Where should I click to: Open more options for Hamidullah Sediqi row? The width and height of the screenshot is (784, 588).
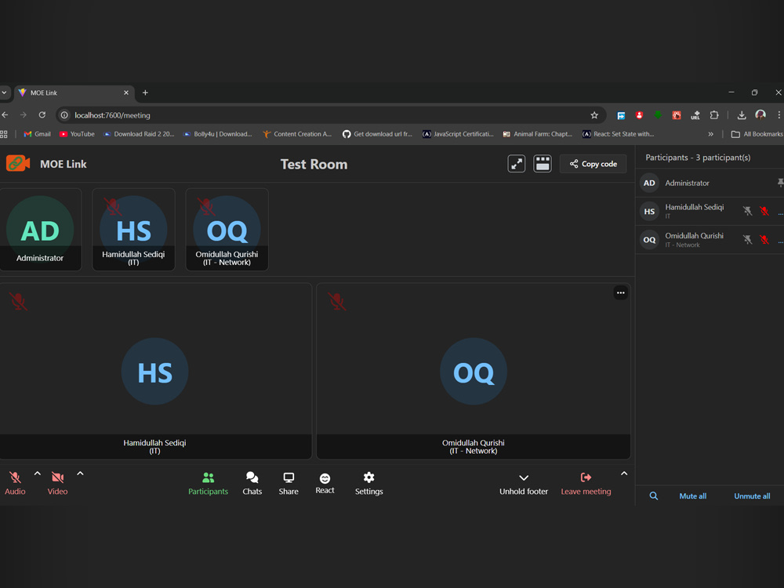pos(781,213)
